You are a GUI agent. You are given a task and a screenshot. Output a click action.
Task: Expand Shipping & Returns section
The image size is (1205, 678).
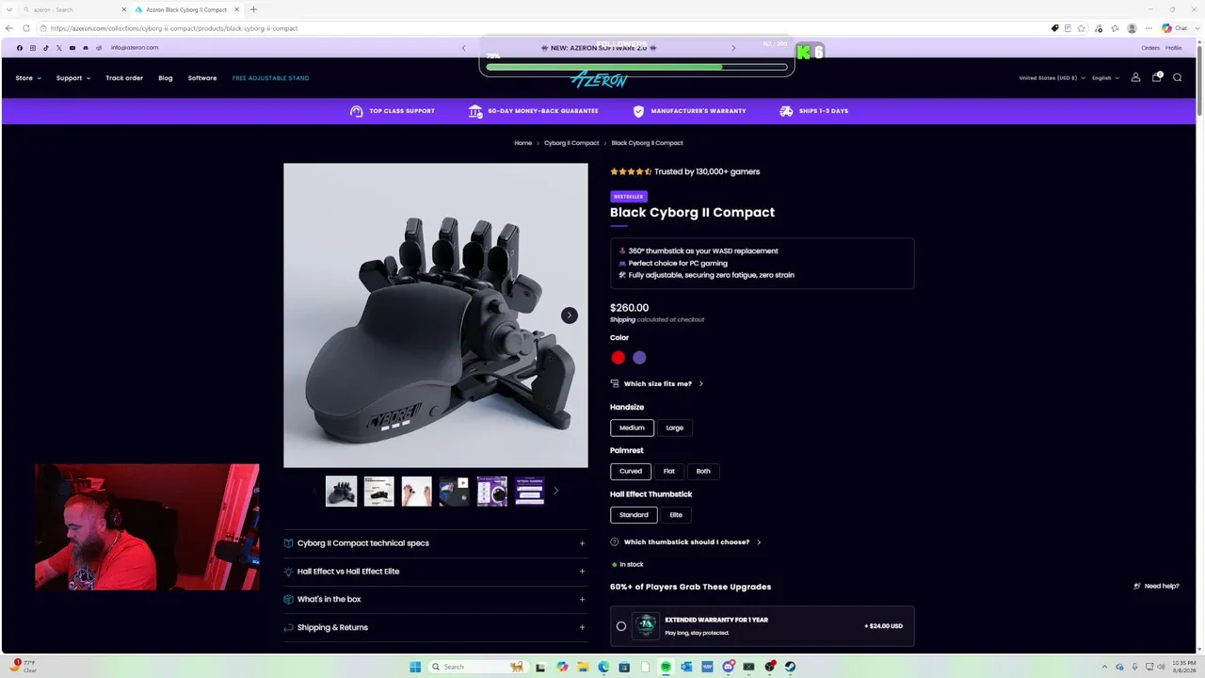[x=435, y=627]
